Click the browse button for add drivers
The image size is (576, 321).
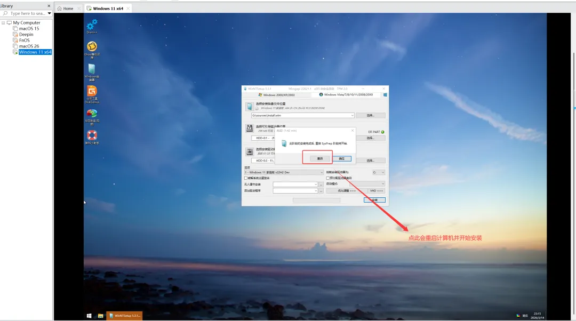321,191
